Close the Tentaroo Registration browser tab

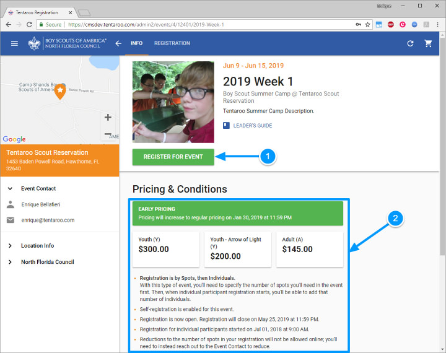tap(70, 12)
